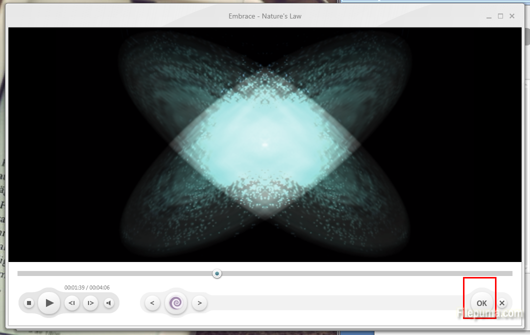
Task: Mute the audio with speaker icon
Action: point(108,302)
